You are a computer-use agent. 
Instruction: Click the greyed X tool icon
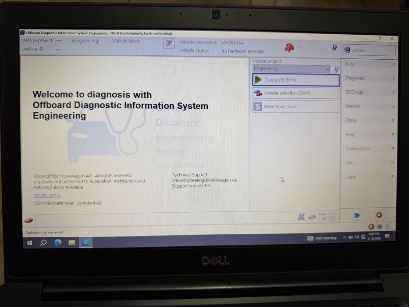[x=301, y=217]
